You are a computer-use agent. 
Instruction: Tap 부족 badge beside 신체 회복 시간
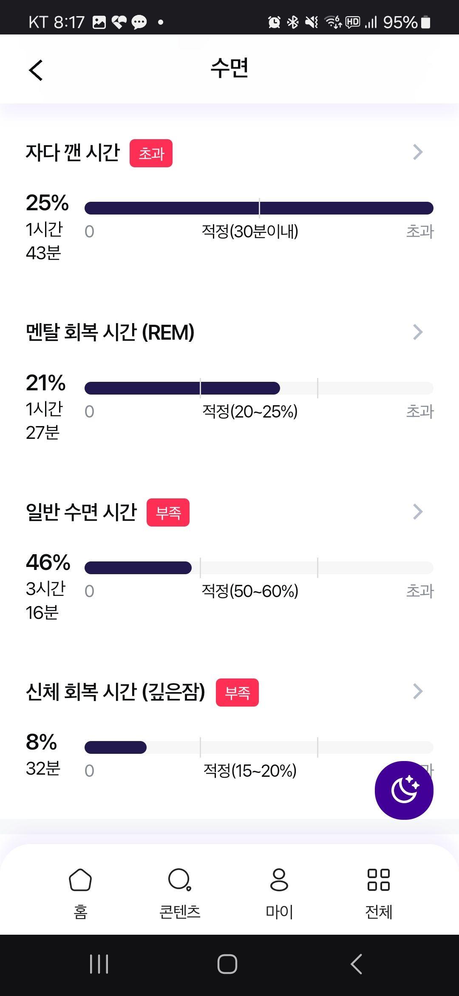pos(237,693)
